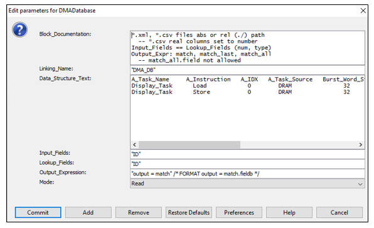Click the Add button
374x228 pixels.
point(88,212)
